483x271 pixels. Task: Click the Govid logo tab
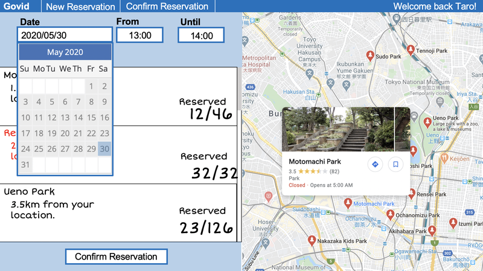tap(16, 7)
